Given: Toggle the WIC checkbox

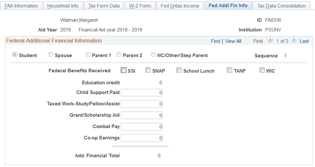Looking at the screenshot, I should point(262,70).
